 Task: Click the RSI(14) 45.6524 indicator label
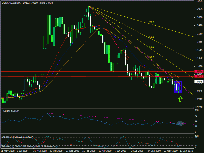10,111
